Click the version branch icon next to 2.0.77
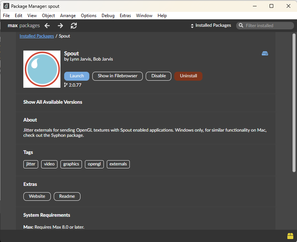Screen dimensions: 297x242 point(65,85)
